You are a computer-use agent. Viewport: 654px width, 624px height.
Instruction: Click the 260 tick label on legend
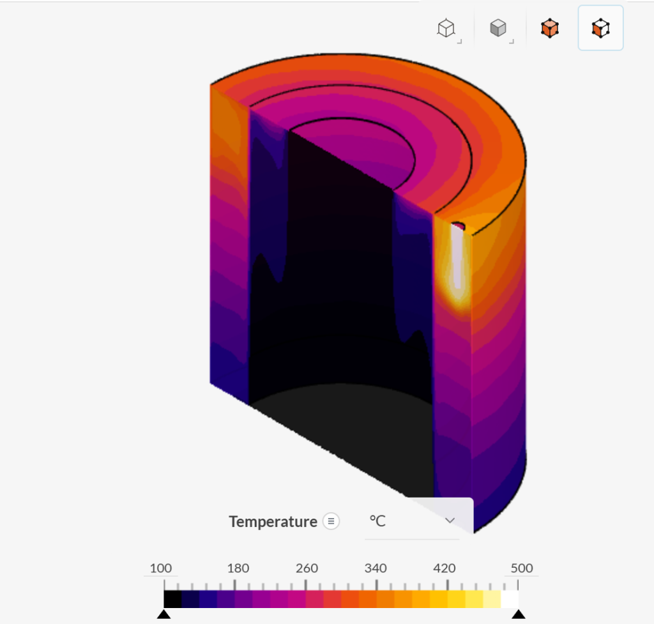pos(307,568)
